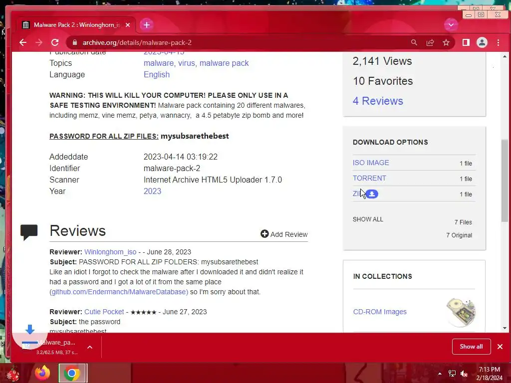This screenshot has width=511, height=383.
Task: Click Add Review button
Action: coord(284,234)
